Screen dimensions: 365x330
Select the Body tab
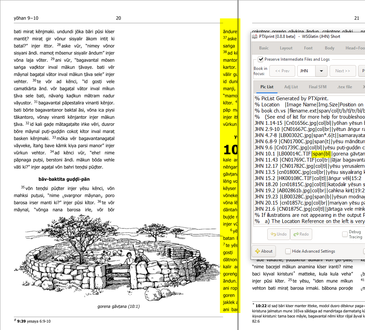point(329,48)
